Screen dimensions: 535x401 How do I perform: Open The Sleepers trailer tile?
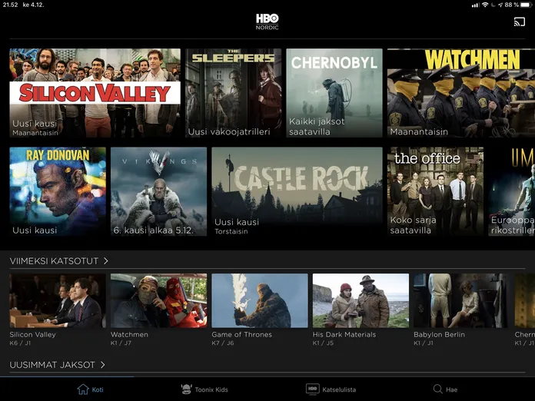tap(233, 93)
